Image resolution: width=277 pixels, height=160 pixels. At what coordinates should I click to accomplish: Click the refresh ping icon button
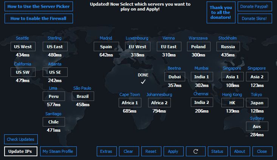[x=195, y=151]
